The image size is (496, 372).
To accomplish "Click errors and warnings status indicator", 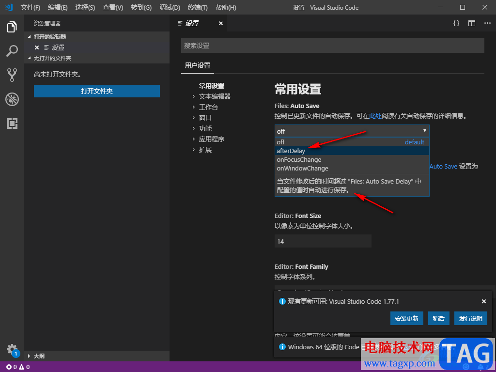I will tap(18, 367).
